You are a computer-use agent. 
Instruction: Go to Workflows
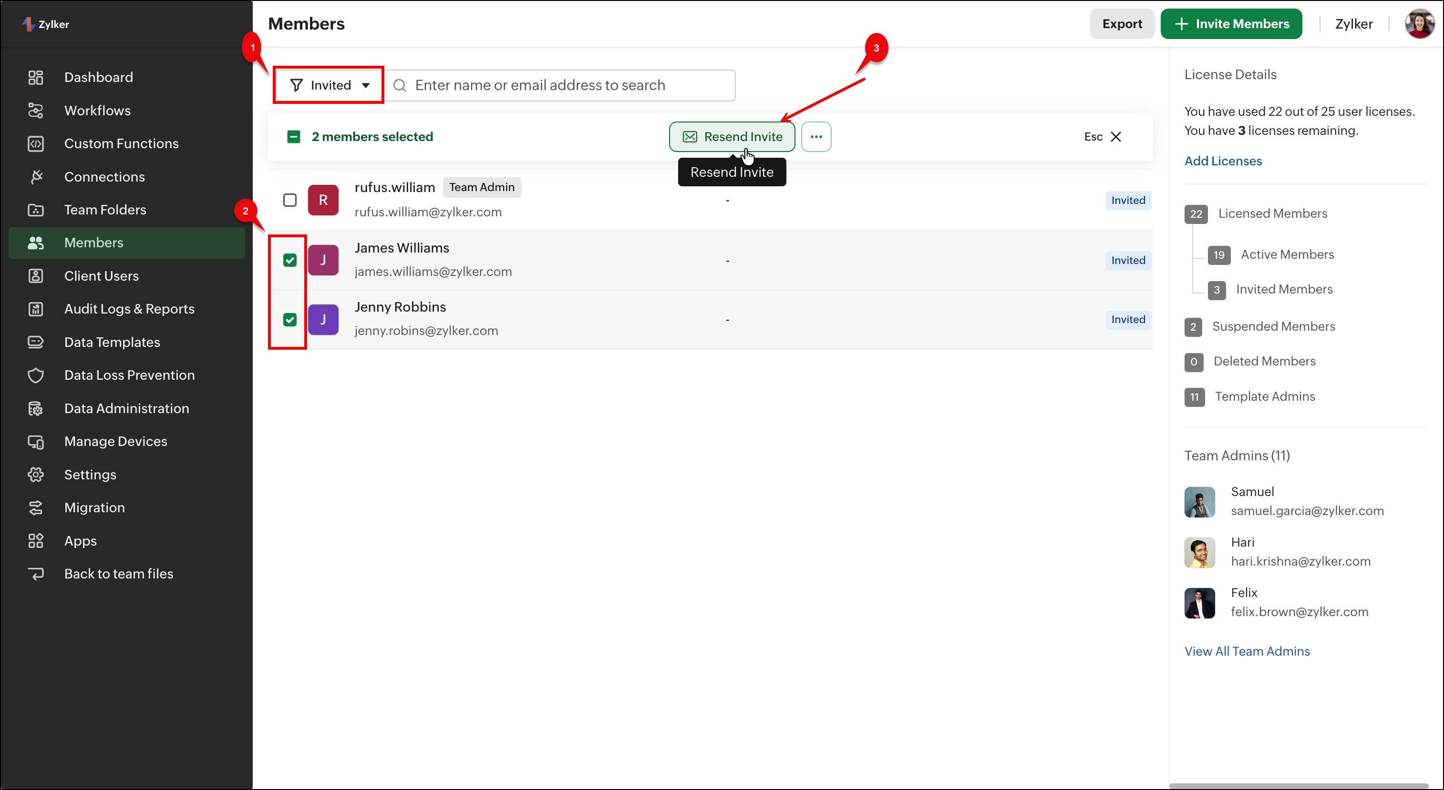[127, 110]
